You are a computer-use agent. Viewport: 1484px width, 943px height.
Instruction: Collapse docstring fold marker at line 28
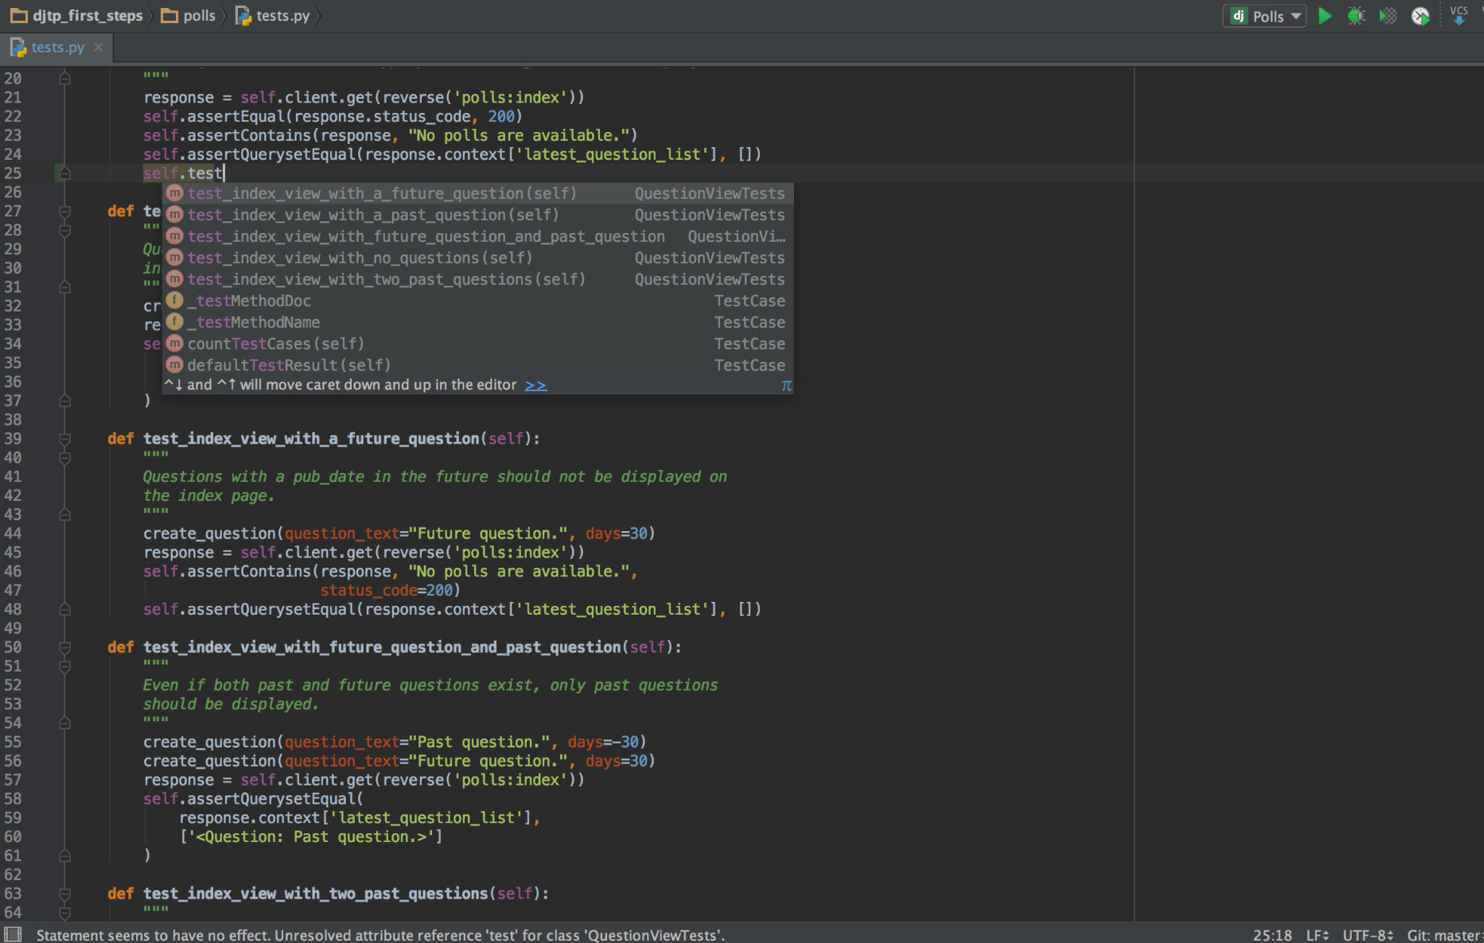click(x=65, y=231)
